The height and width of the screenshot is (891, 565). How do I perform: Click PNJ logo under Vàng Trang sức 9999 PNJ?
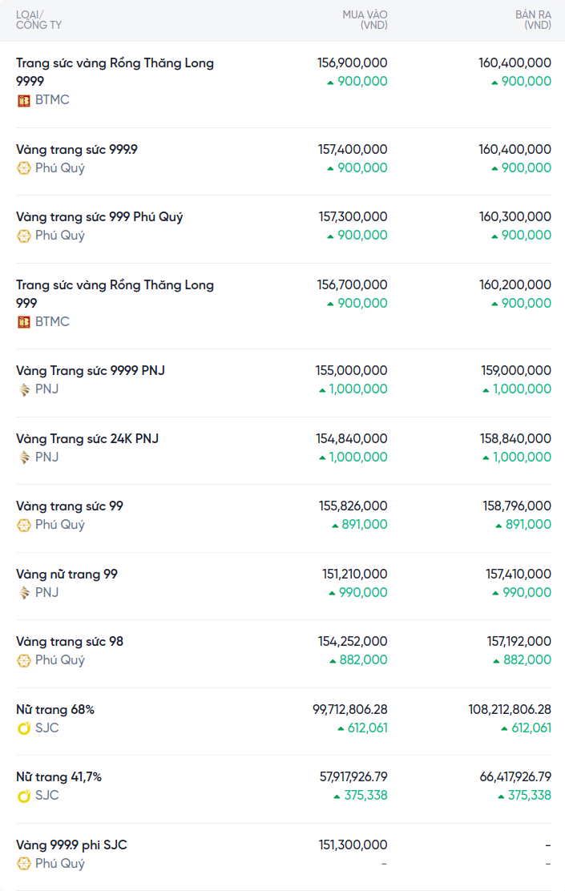pyautogui.click(x=24, y=389)
